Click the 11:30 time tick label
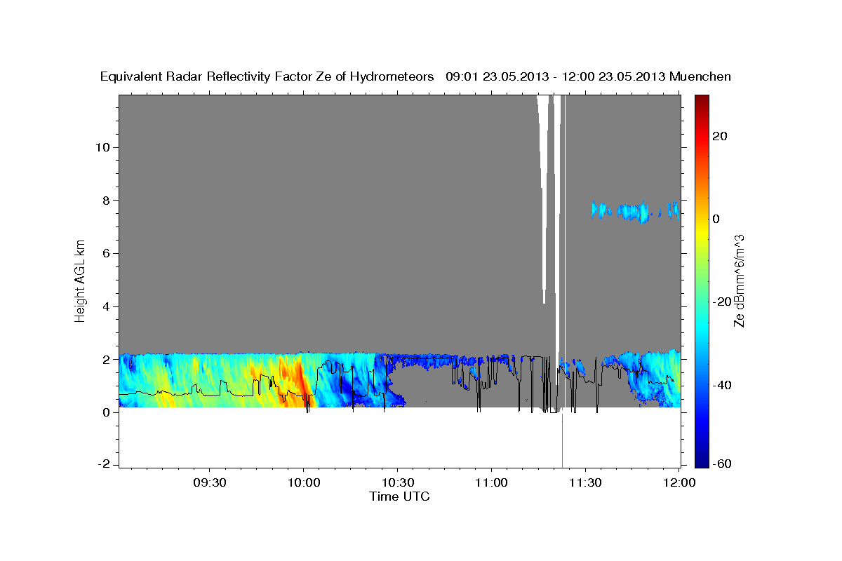Screen dimensions: 842x561 [x=585, y=482]
